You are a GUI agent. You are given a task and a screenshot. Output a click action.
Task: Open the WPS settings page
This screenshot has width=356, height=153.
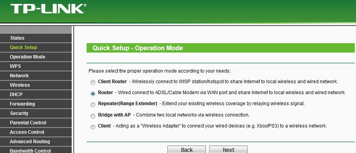pyautogui.click(x=36, y=66)
